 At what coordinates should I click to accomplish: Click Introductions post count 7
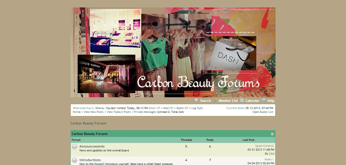pos(210,160)
